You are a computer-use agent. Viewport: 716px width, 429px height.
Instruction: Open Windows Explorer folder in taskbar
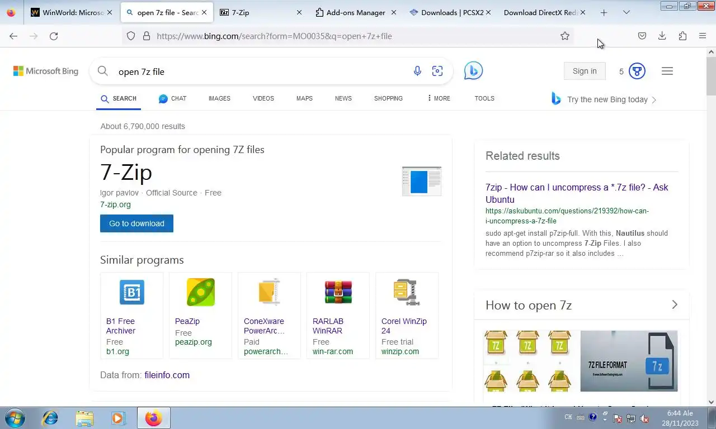[x=84, y=418]
